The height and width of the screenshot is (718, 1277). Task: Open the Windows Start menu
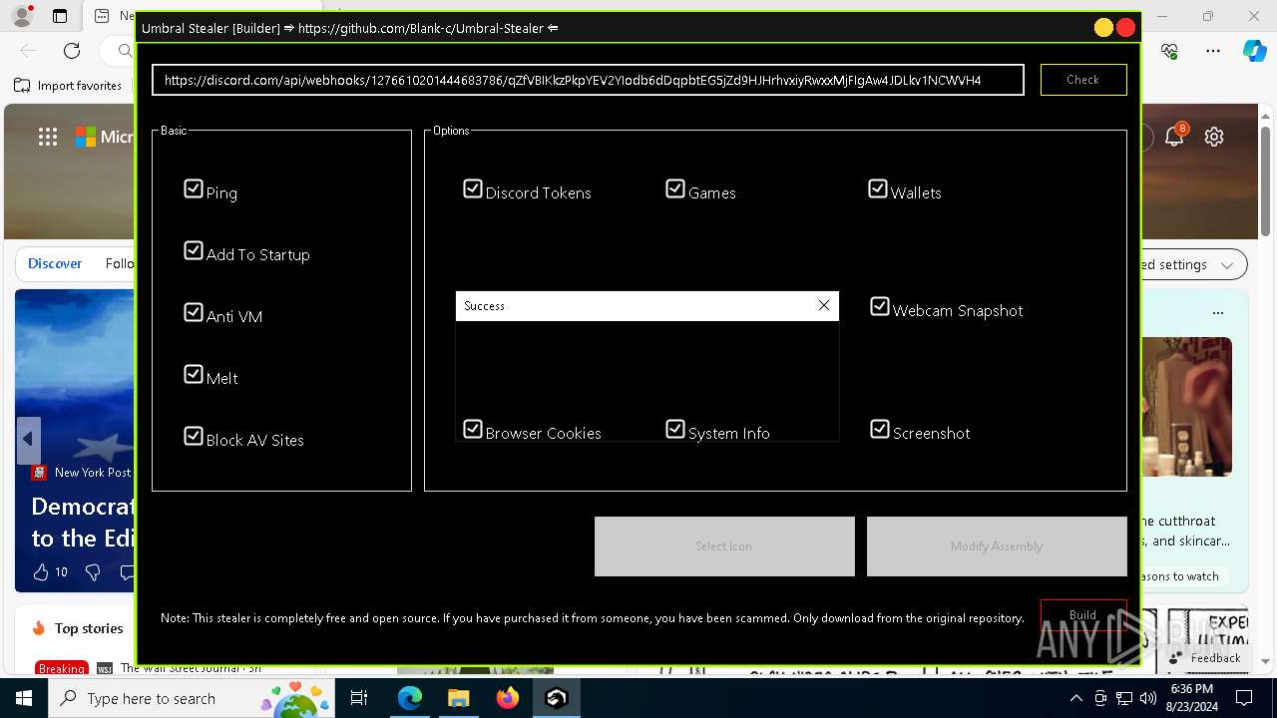[24, 698]
